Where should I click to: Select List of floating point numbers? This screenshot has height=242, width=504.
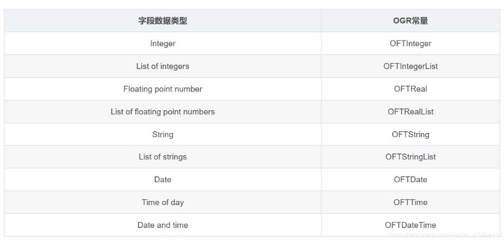163,111
